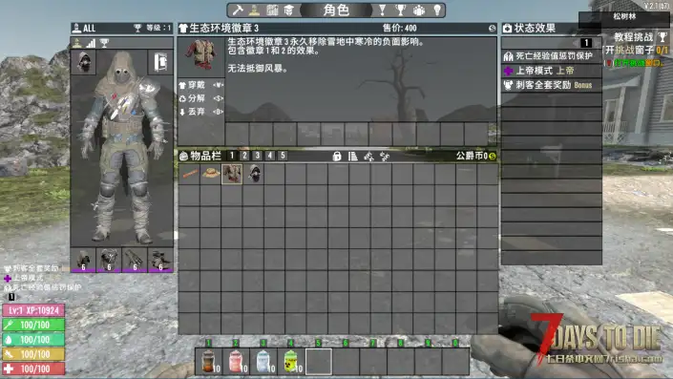Viewport: 673px width, 379px height.
Task: Click the 教程挑战 trophy icon
Action: coord(662,37)
